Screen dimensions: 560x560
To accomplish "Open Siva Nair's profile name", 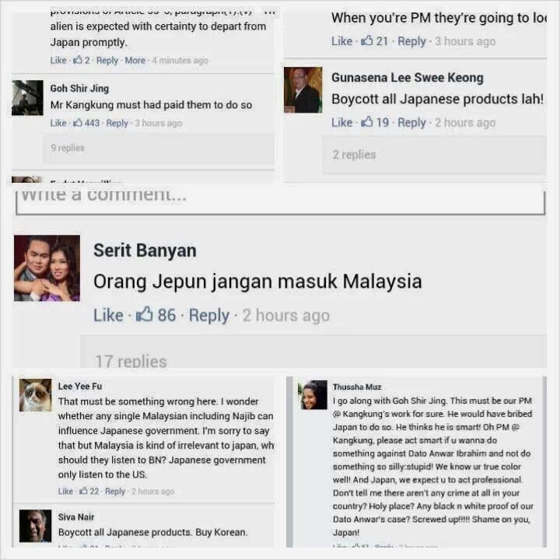I will [x=76, y=516].
